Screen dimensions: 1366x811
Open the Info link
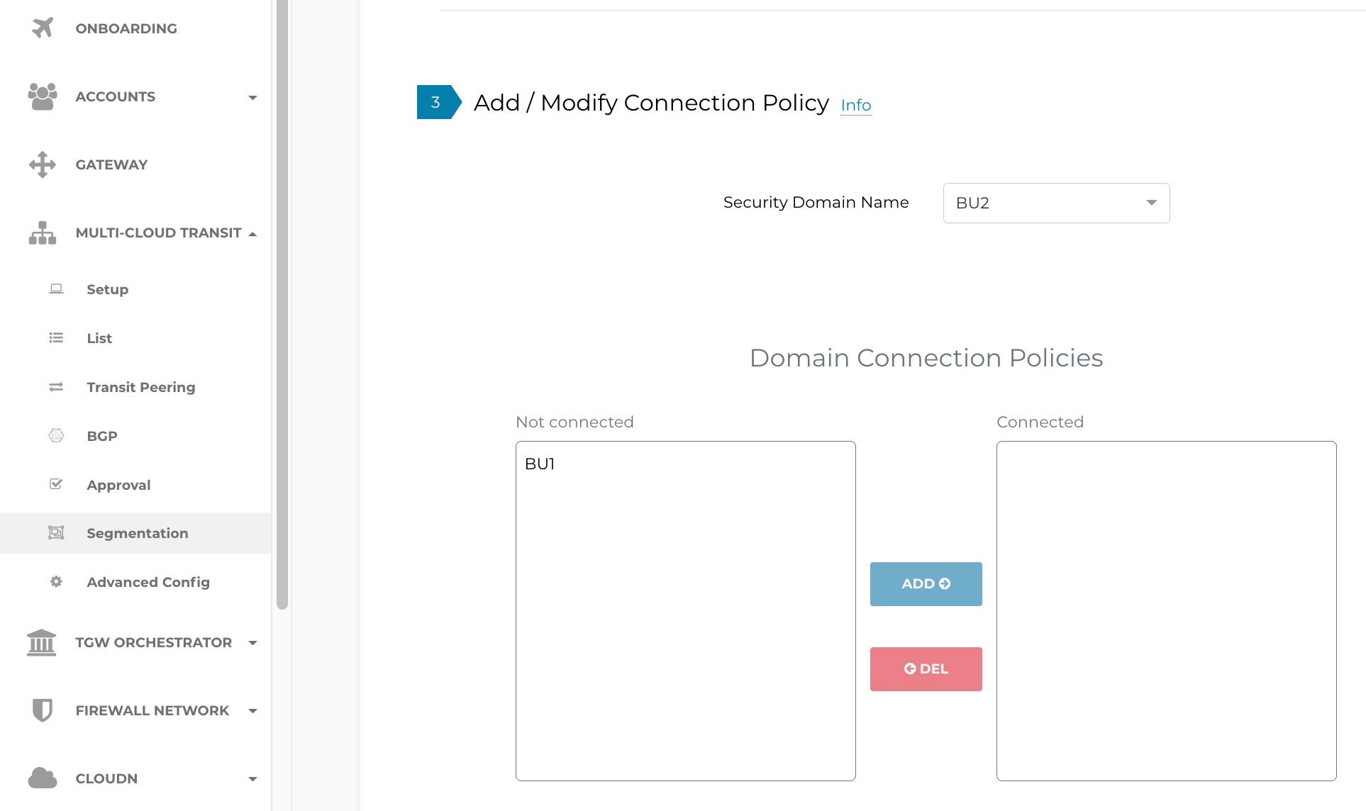[855, 105]
